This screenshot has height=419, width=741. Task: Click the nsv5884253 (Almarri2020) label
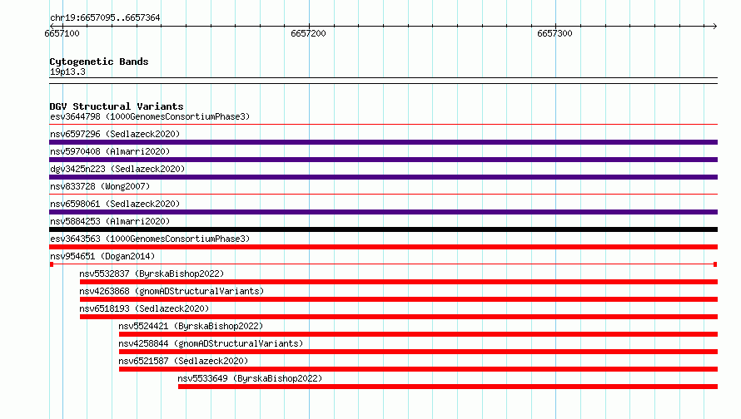click(110, 221)
